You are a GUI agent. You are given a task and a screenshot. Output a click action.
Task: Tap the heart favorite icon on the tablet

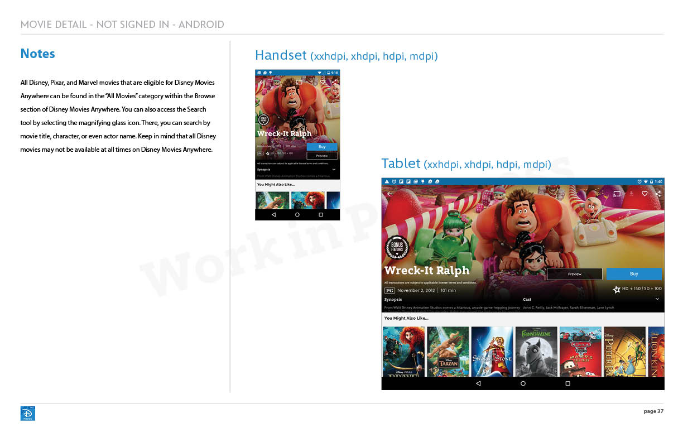(x=644, y=194)
